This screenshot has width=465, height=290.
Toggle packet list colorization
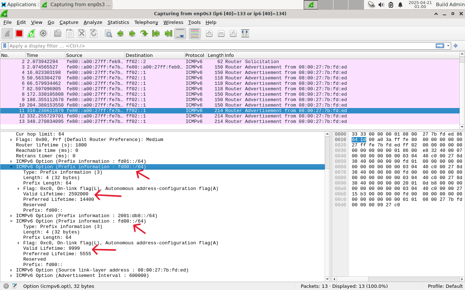(195, 33)
